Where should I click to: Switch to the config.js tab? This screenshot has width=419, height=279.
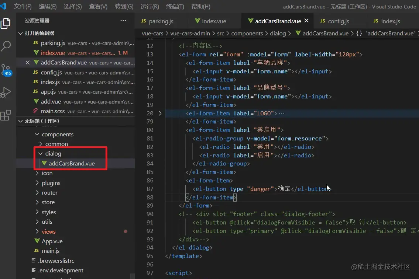(x=338, y=21)
